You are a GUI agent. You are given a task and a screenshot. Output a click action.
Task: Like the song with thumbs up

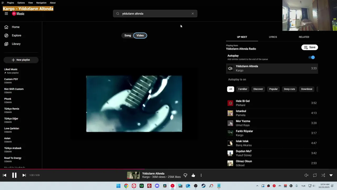point(193,175)
